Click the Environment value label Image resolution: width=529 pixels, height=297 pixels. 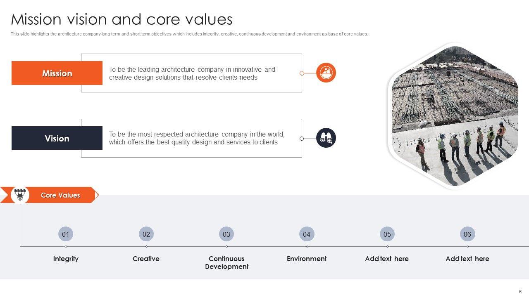tap(307, 259)
